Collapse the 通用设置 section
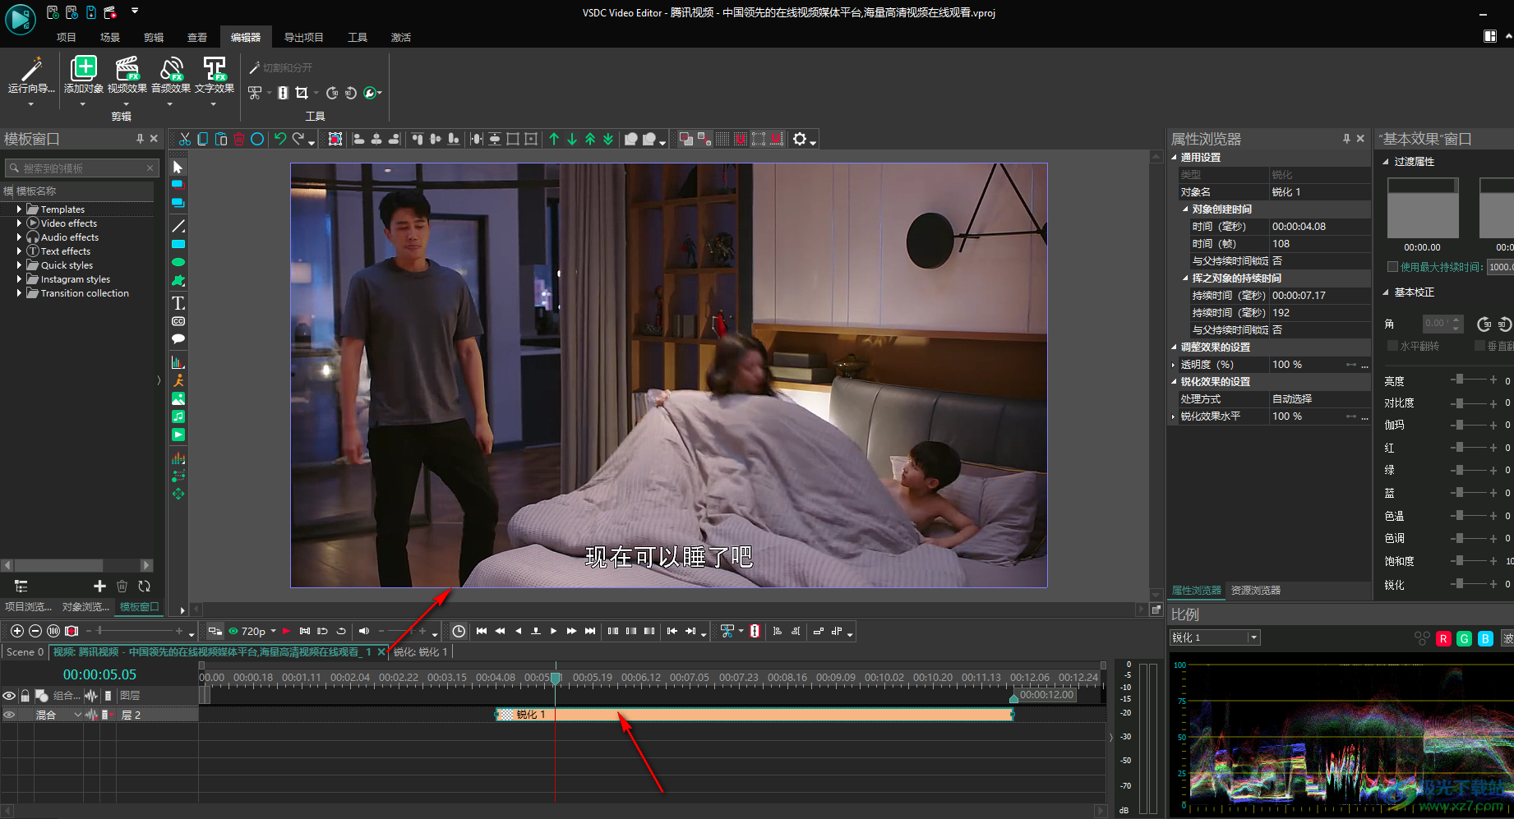1514x819 pixels. 1174,157
